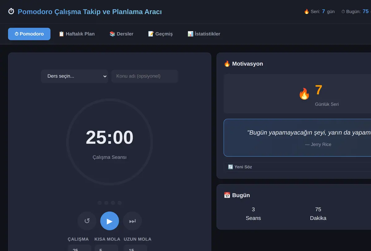
Task: Click the 75 Dakika stat
Action: click(318, 214)
